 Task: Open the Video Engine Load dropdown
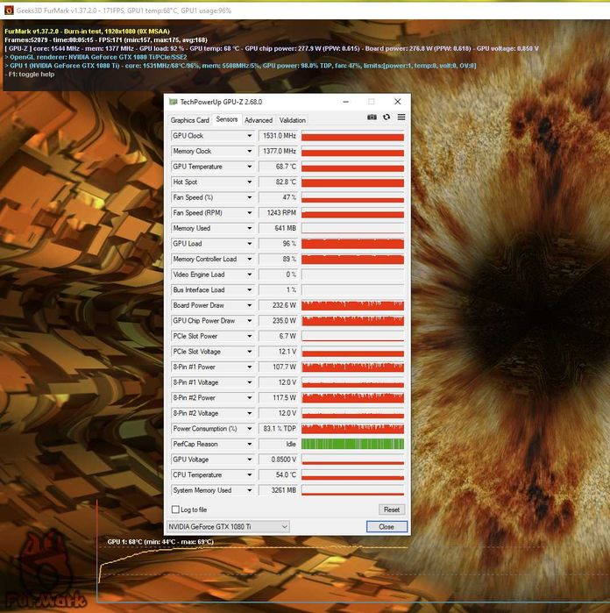(249, 274)
